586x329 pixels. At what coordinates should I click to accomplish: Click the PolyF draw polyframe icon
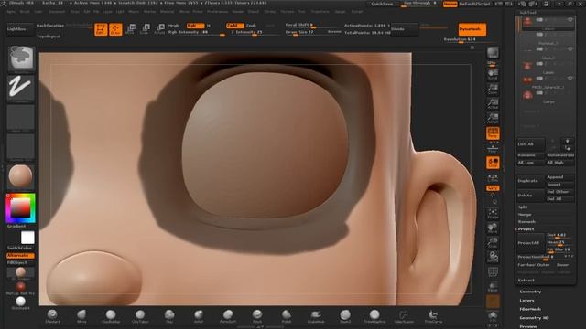click(493, 272)
